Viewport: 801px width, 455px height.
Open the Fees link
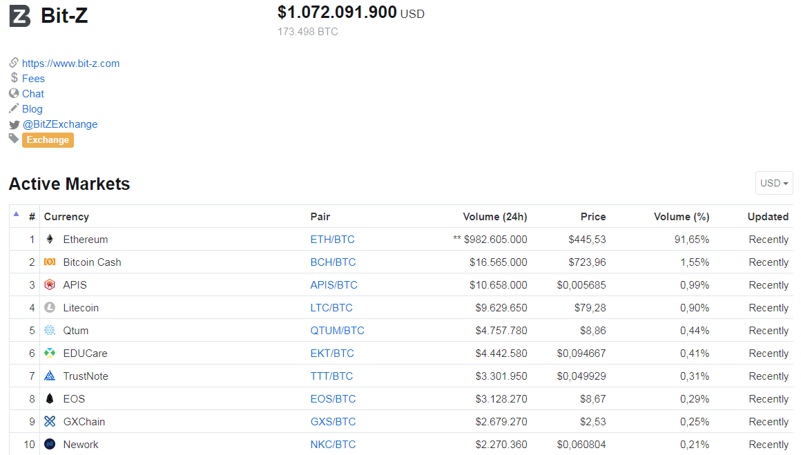[x=33, y=79]
